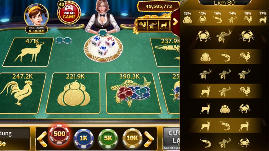
Task: Bet on the gourd tile showing 221.9K
Action: tap(73, 93)
